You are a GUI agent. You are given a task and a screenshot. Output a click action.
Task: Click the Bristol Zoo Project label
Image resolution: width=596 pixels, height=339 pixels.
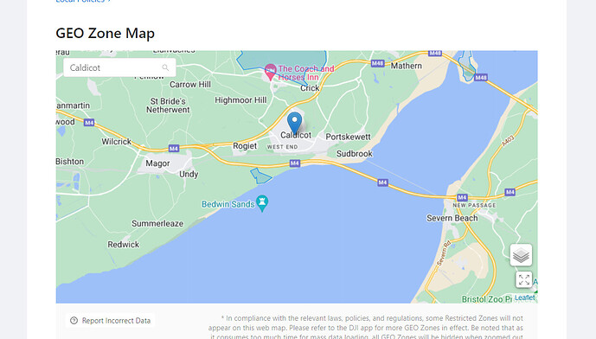(x=487, y=299)
